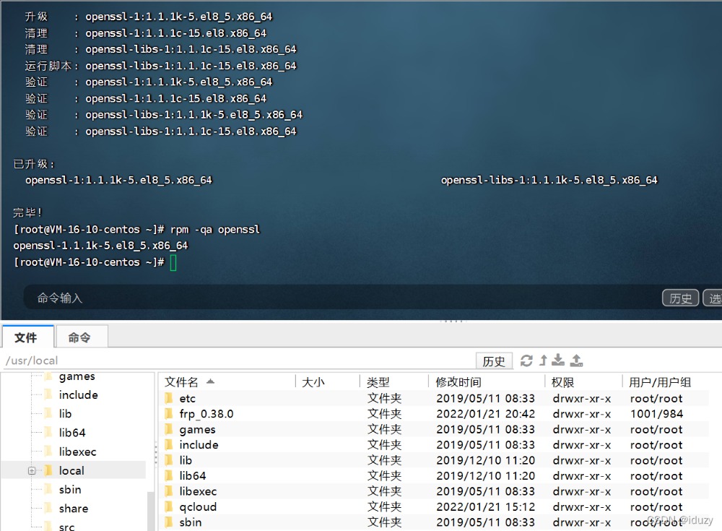Screen dimensions: 722x531
Task: Select the sbin folder in tree
Action: tap(70, 490)
